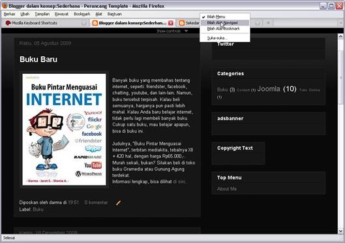Click the date Rabu, 05 Agustus 2009
Image resolution: width=345 pixels, height=243 pixels.
click(x=45, y=43)
